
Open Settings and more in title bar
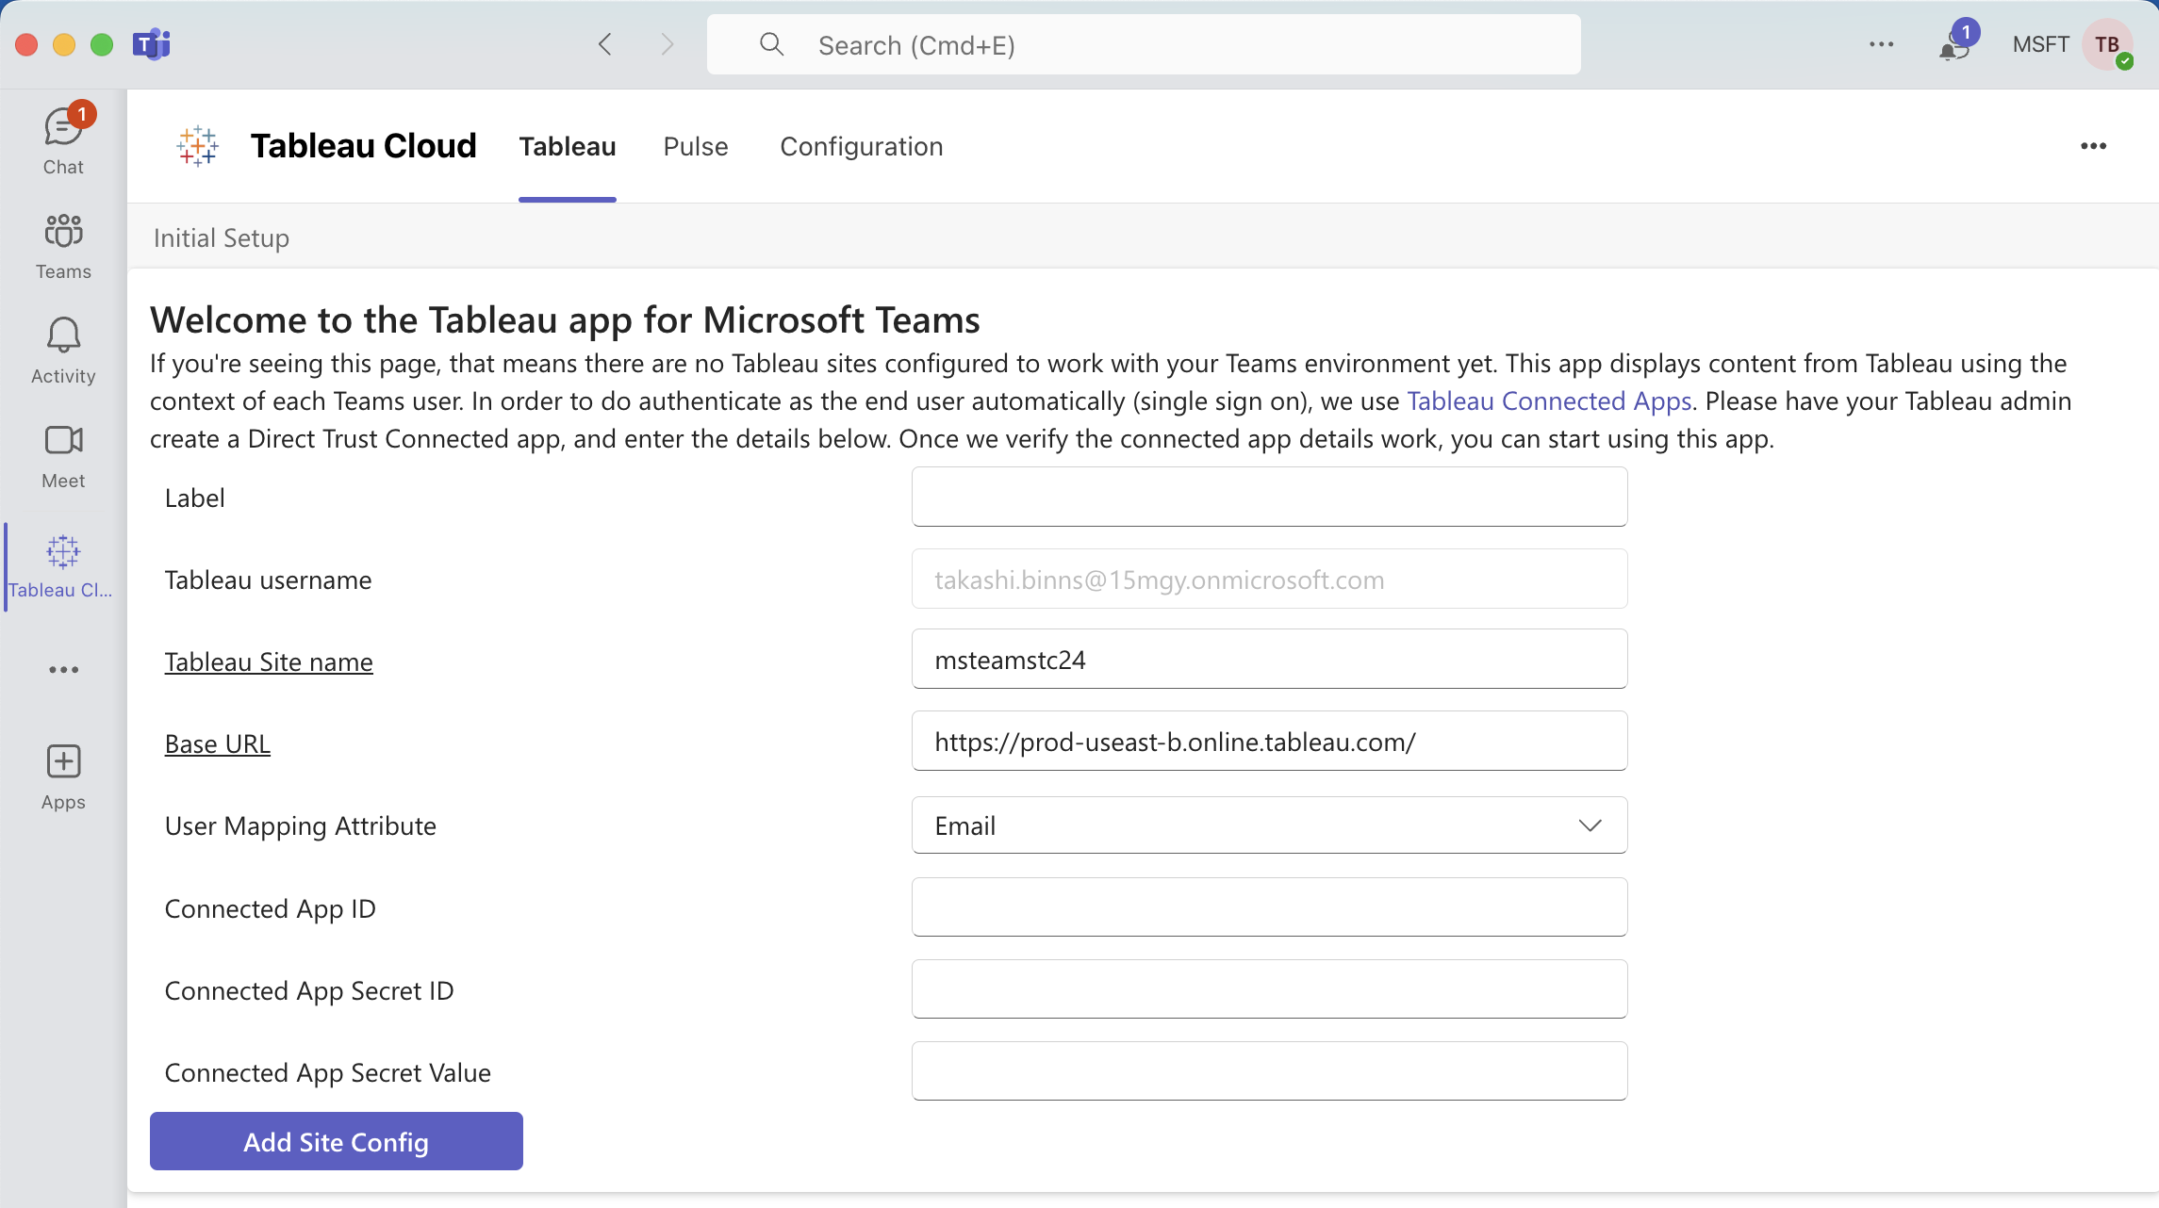click(1882, 44)
